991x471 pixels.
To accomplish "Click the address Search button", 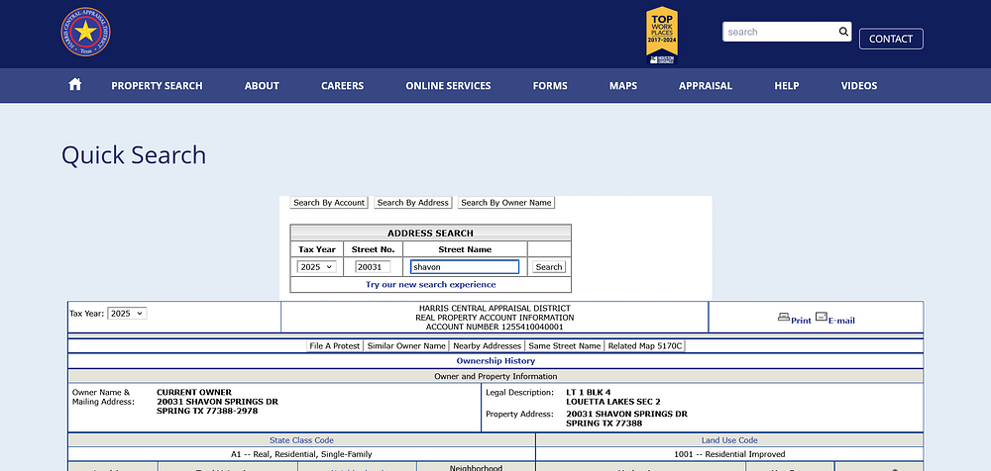I will pos(549,267).
